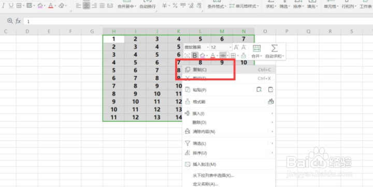Open the 单元格样式 dropdown
The image size is (373, 187).
[244, 6]
